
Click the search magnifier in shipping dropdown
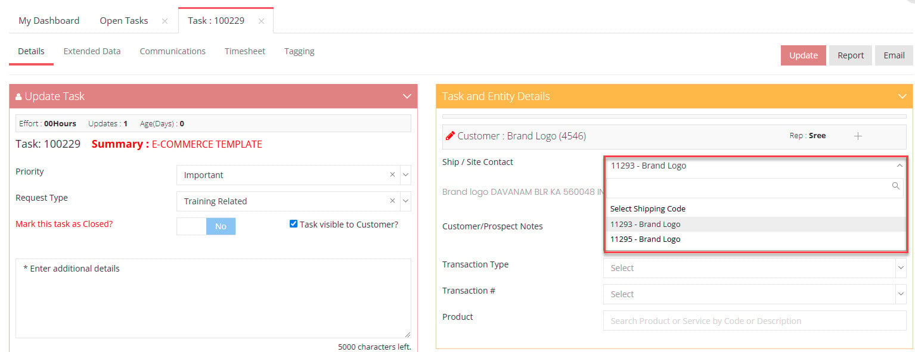895,186
